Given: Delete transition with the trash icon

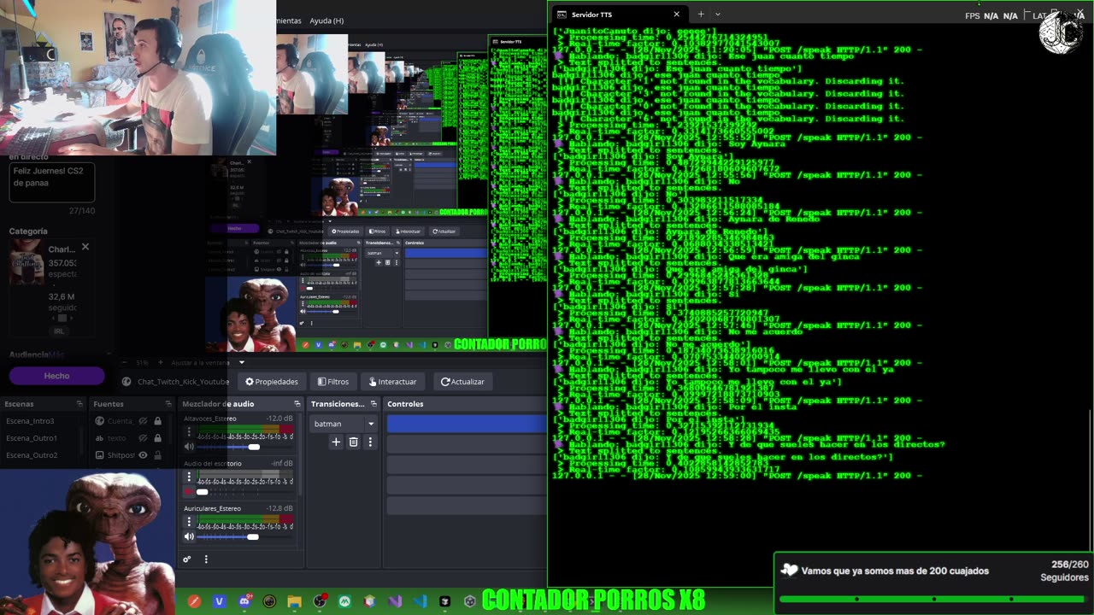Looking at the screenshot, I should pyautogui.click(x=353, y=442).
